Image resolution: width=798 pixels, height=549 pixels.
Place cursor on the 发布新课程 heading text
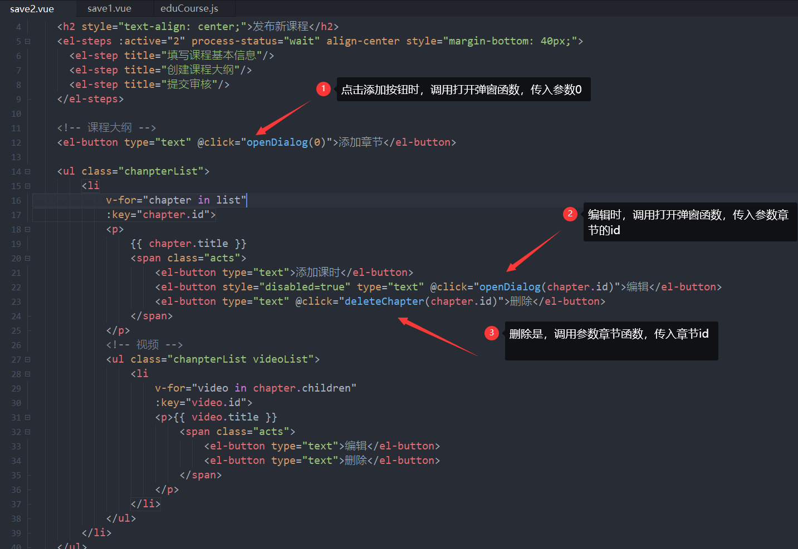(281, 27)
